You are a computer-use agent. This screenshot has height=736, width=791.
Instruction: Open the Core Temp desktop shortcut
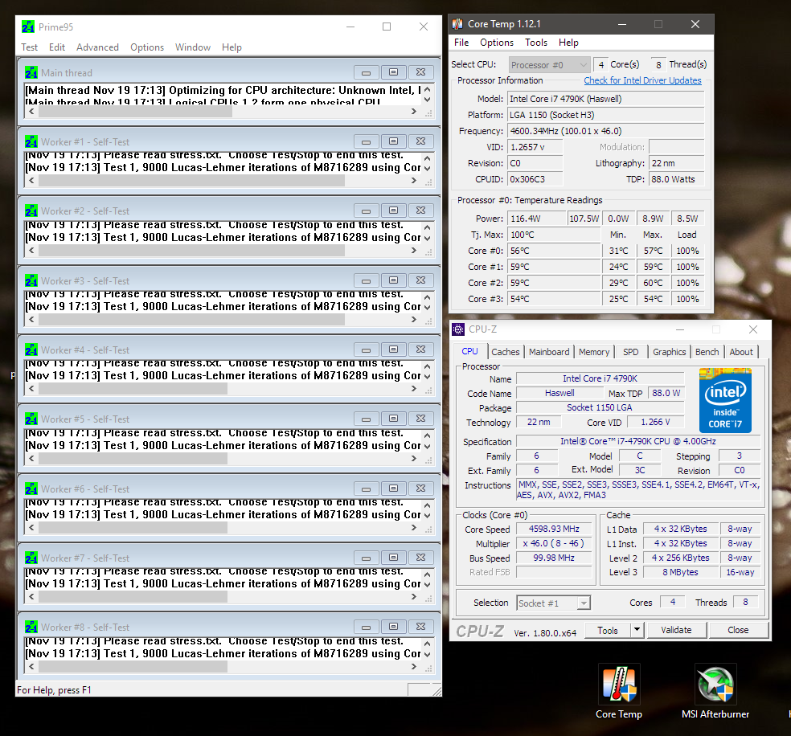coord(619,692)
